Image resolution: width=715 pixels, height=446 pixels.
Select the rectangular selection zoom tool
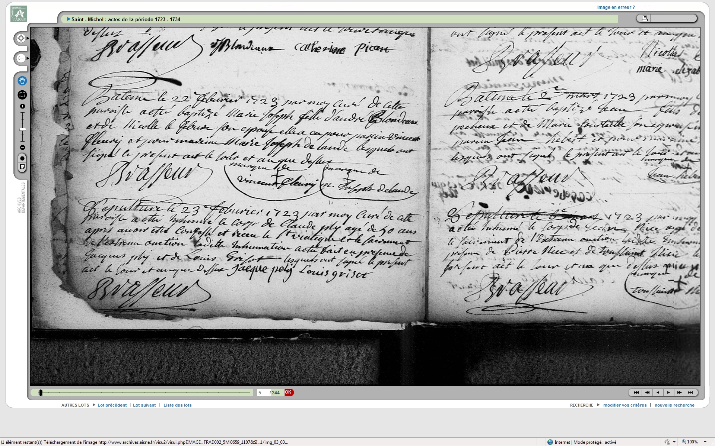click(x=22, y=95)
